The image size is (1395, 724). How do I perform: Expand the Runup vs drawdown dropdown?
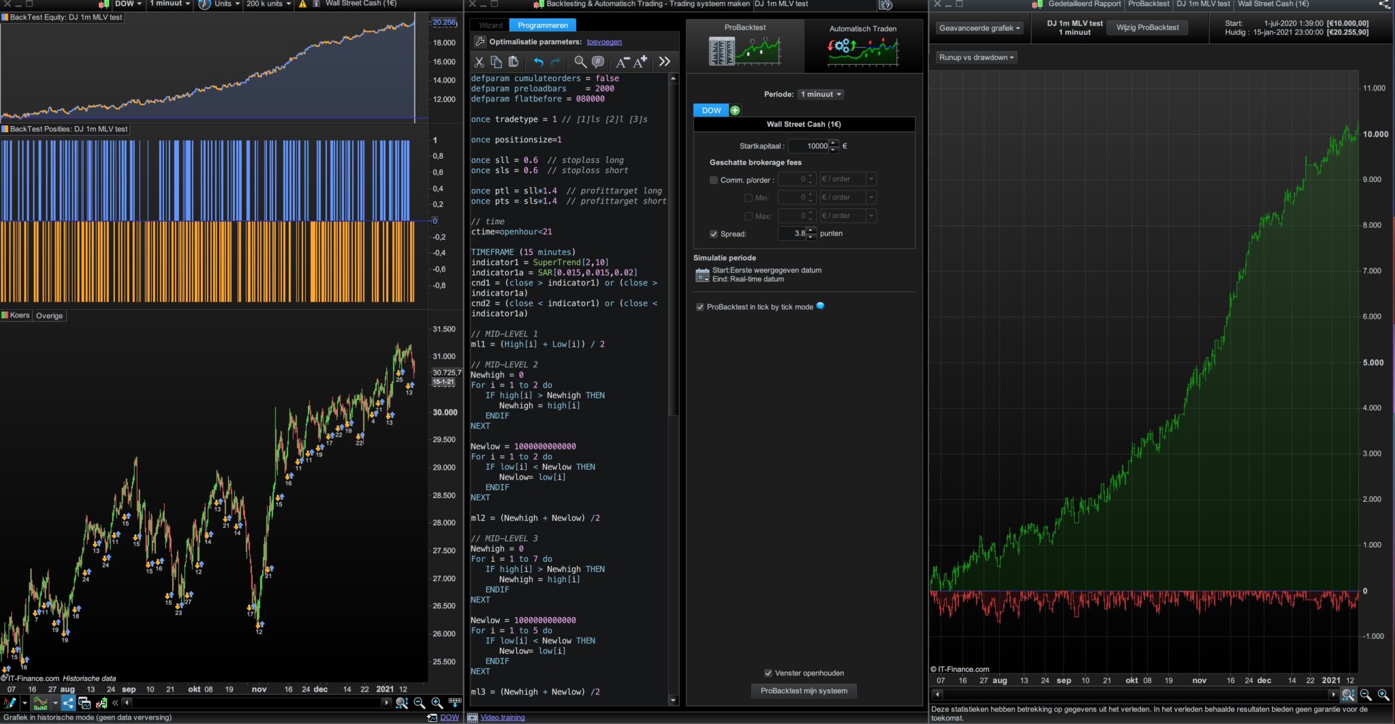pos(976,57)
